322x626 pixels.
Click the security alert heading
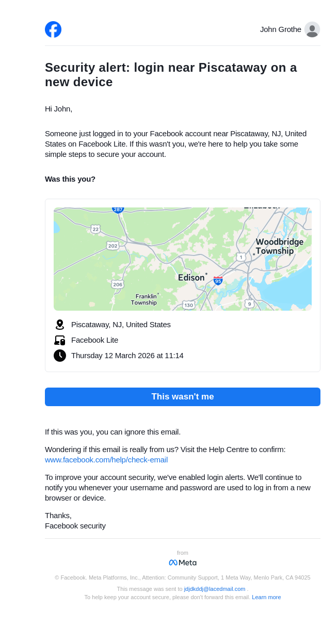click(171, 75)
